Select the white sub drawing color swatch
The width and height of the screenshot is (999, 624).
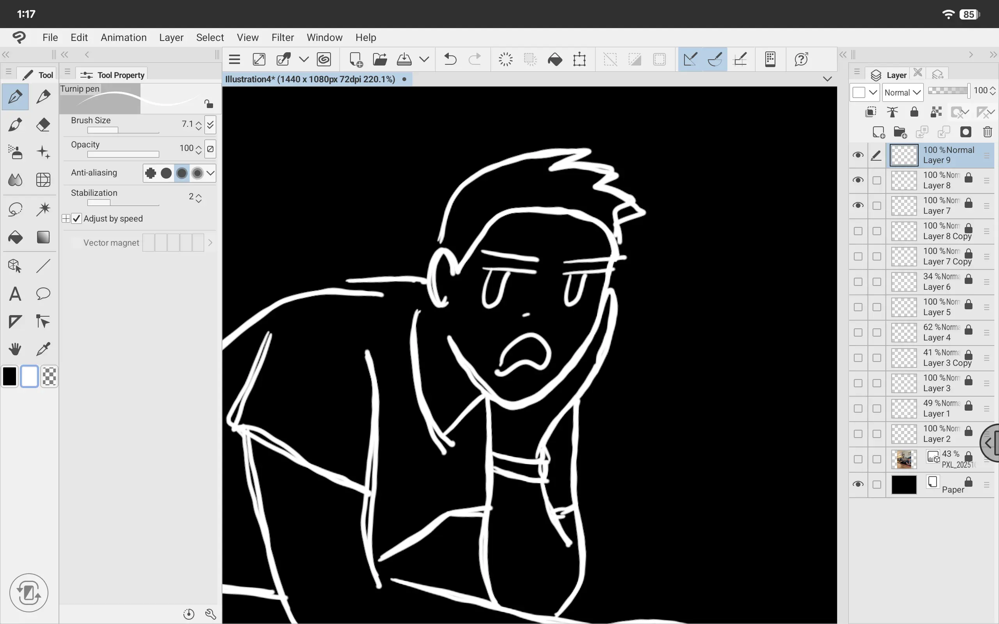(29, 376)
